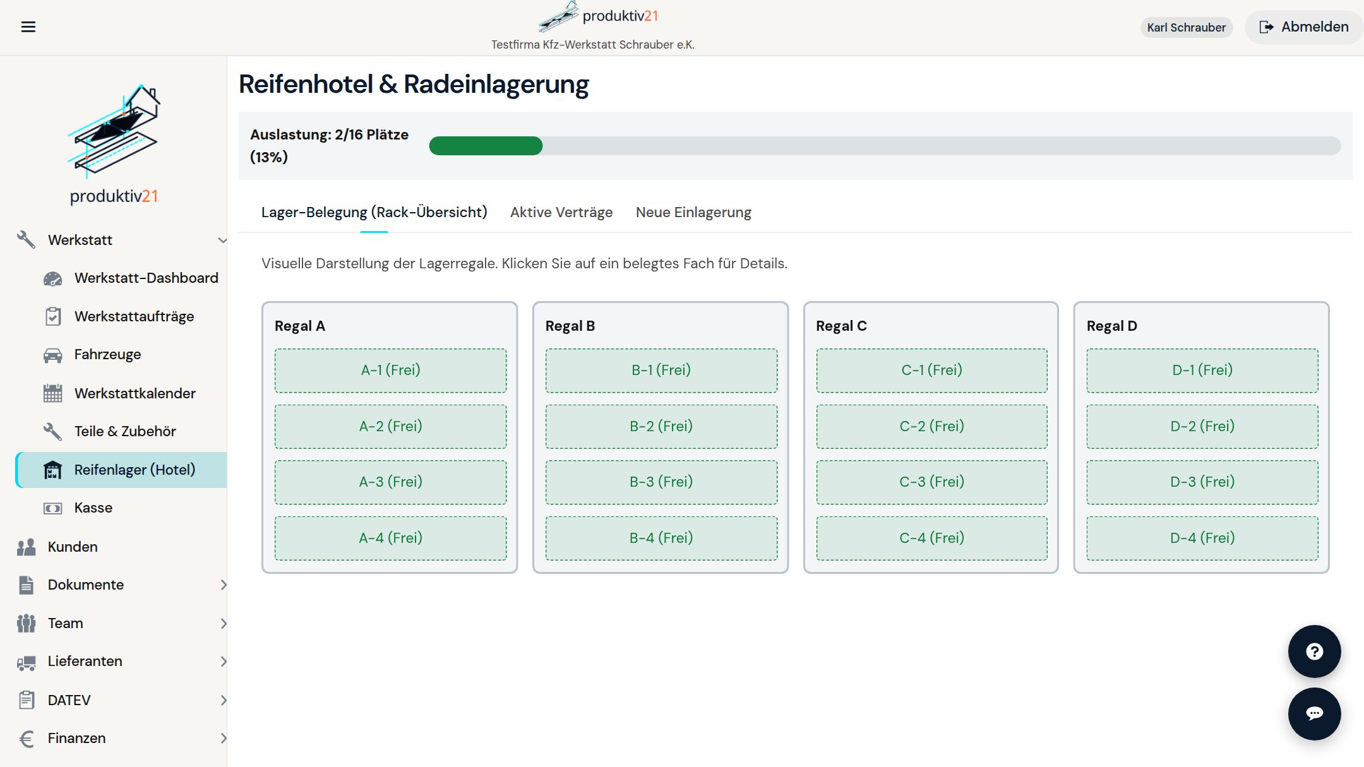The height and width of the screenshot is (767, 1364).
Task: Click the Karl Schrauber user badge
Action: click(1186, 27)
